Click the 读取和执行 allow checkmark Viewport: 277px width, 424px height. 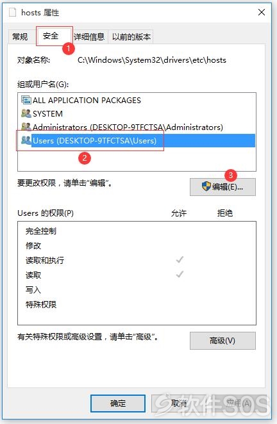pos(180,260)
